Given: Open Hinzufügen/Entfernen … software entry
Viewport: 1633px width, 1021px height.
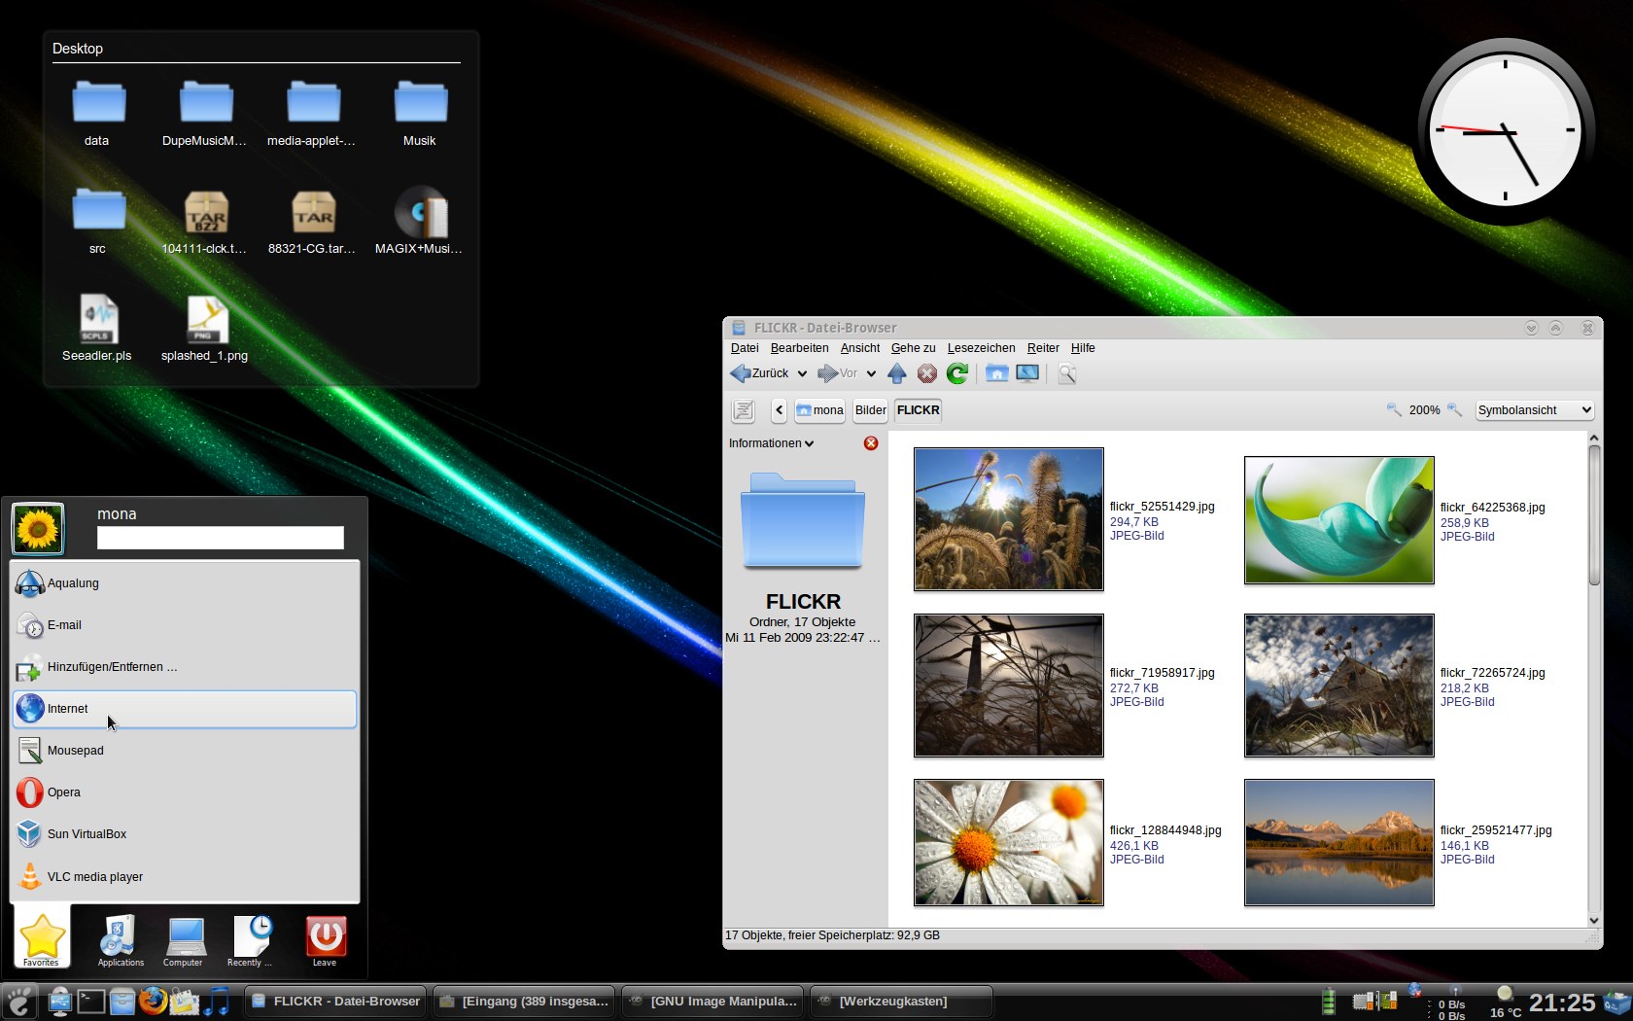Looking at the screenshot, I should 185,667.
